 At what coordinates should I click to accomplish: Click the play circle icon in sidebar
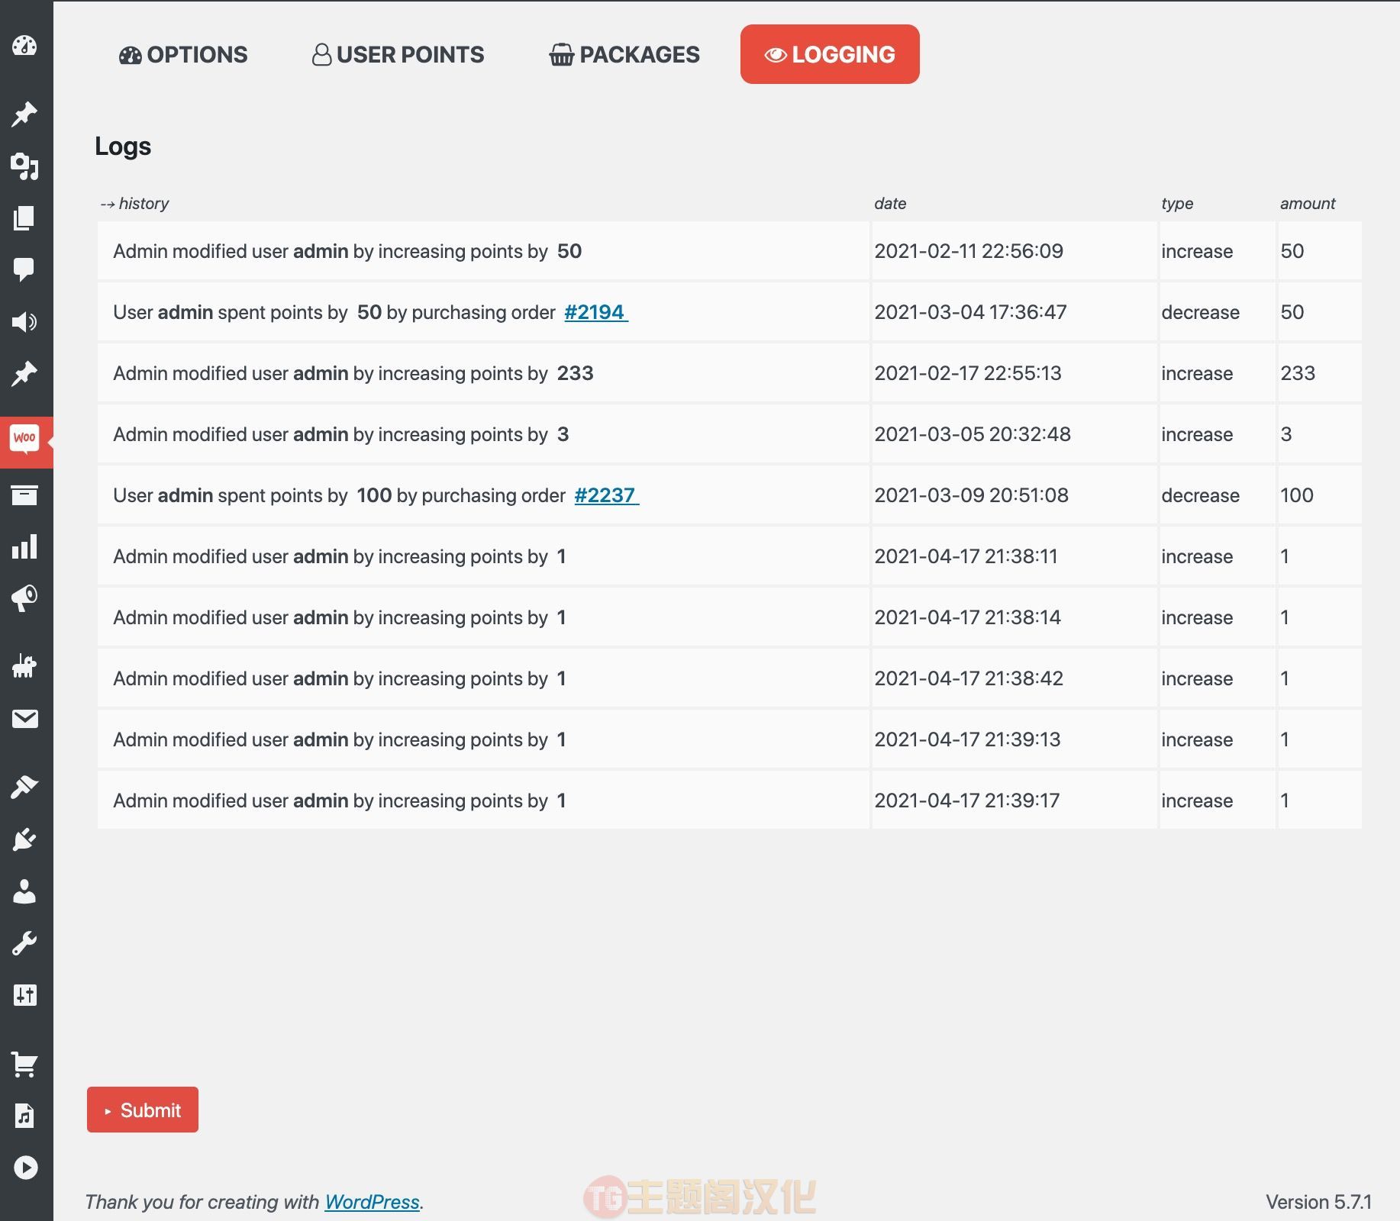pos(24,1168)
